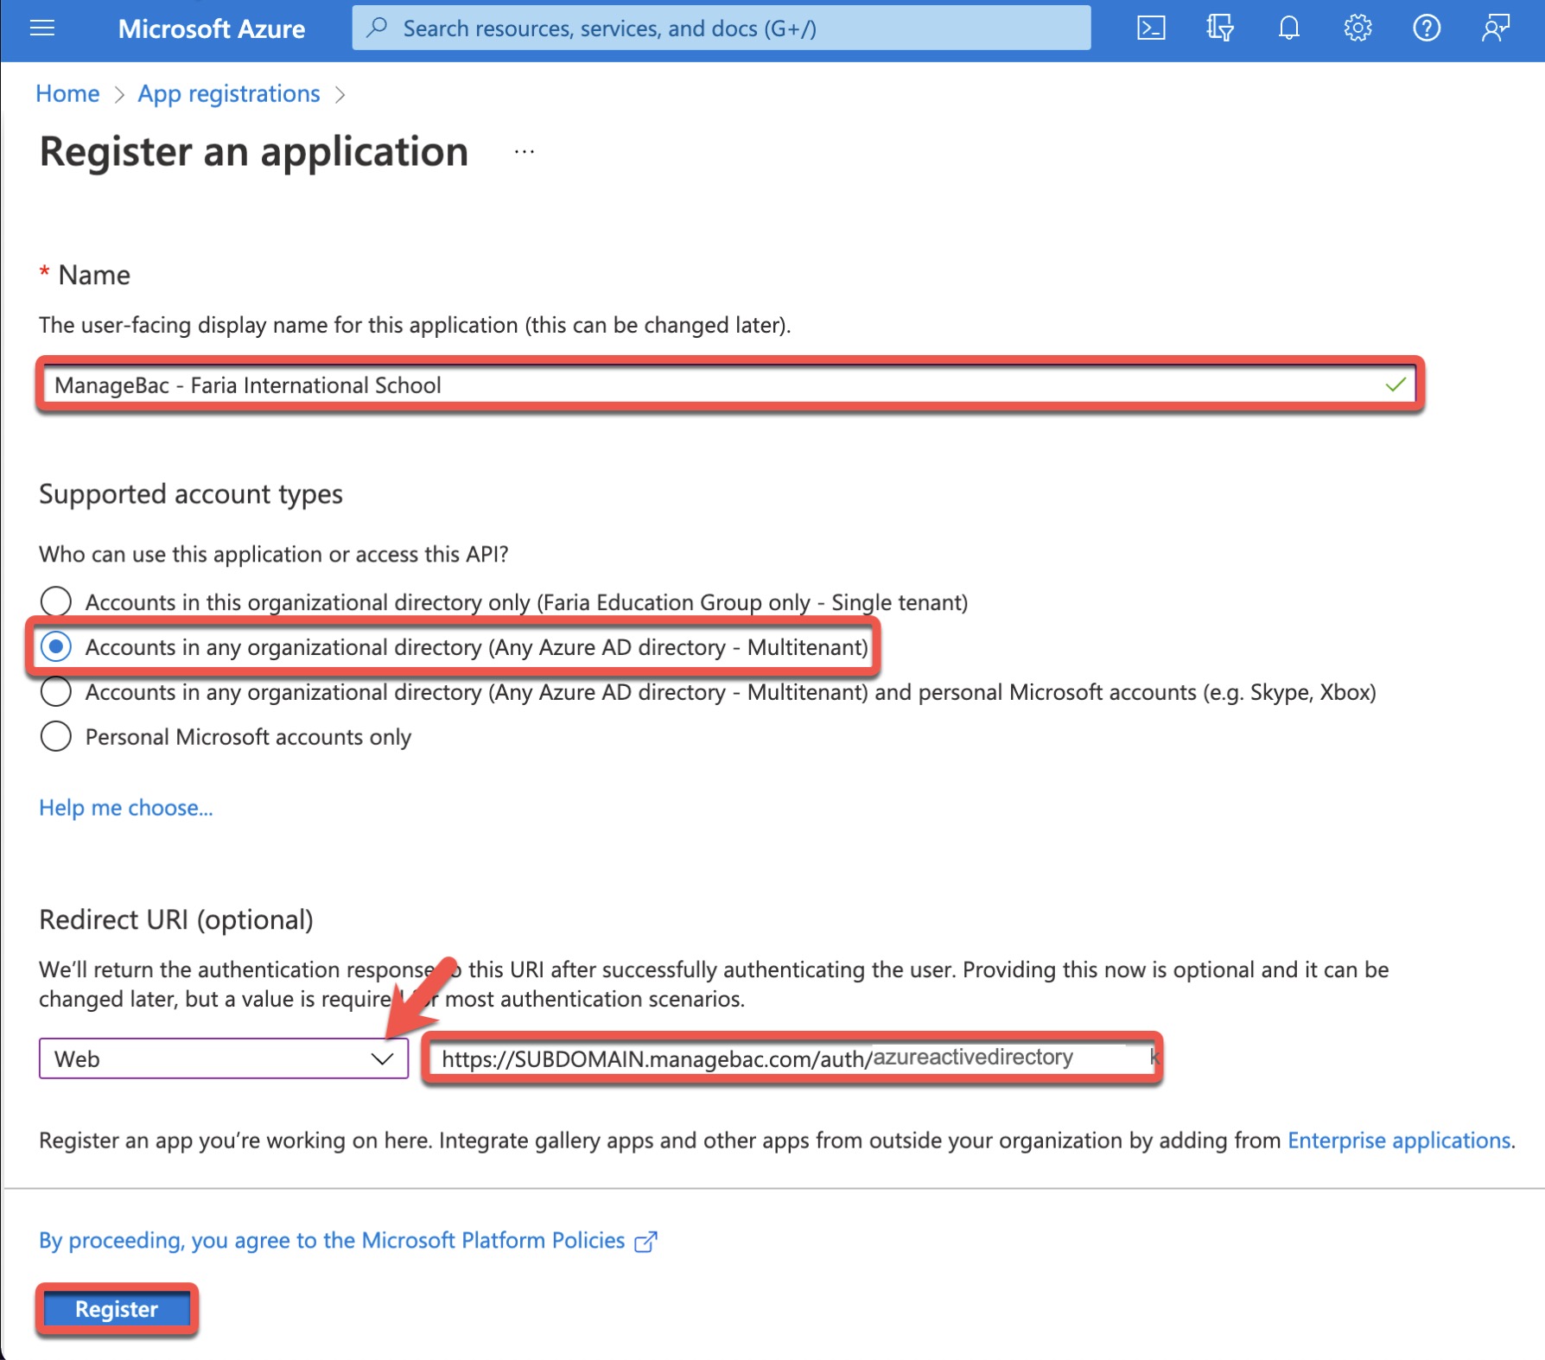Open Directories and subscriptions filter icon

[1219, 29]
